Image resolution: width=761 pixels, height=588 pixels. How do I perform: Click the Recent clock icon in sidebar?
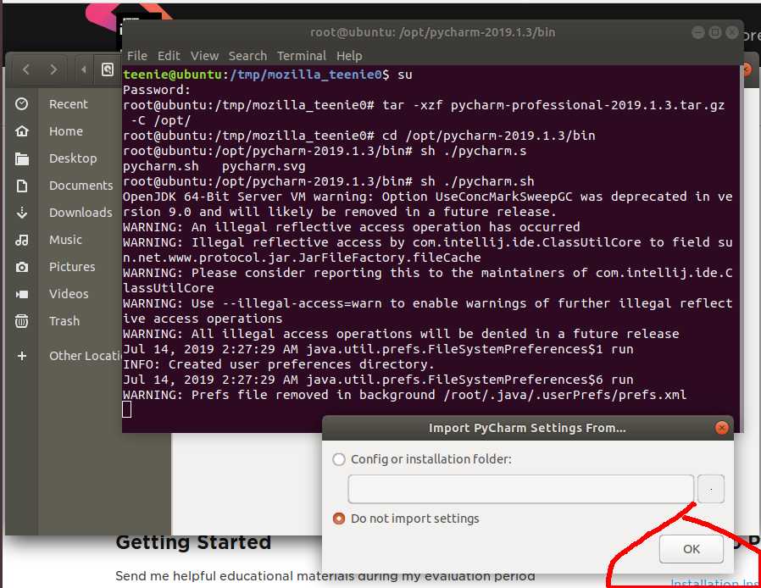click(x=22, y=104)
